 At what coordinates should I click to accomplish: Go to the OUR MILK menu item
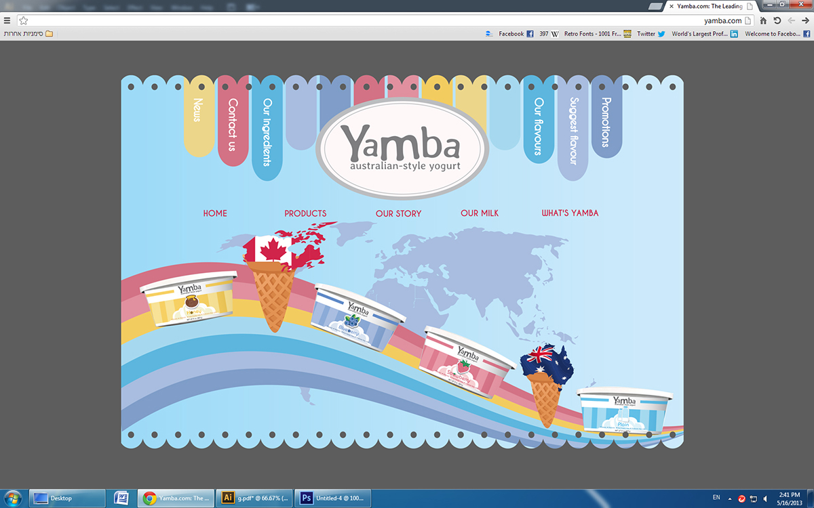pyautogui.click(x=480, y=213)
